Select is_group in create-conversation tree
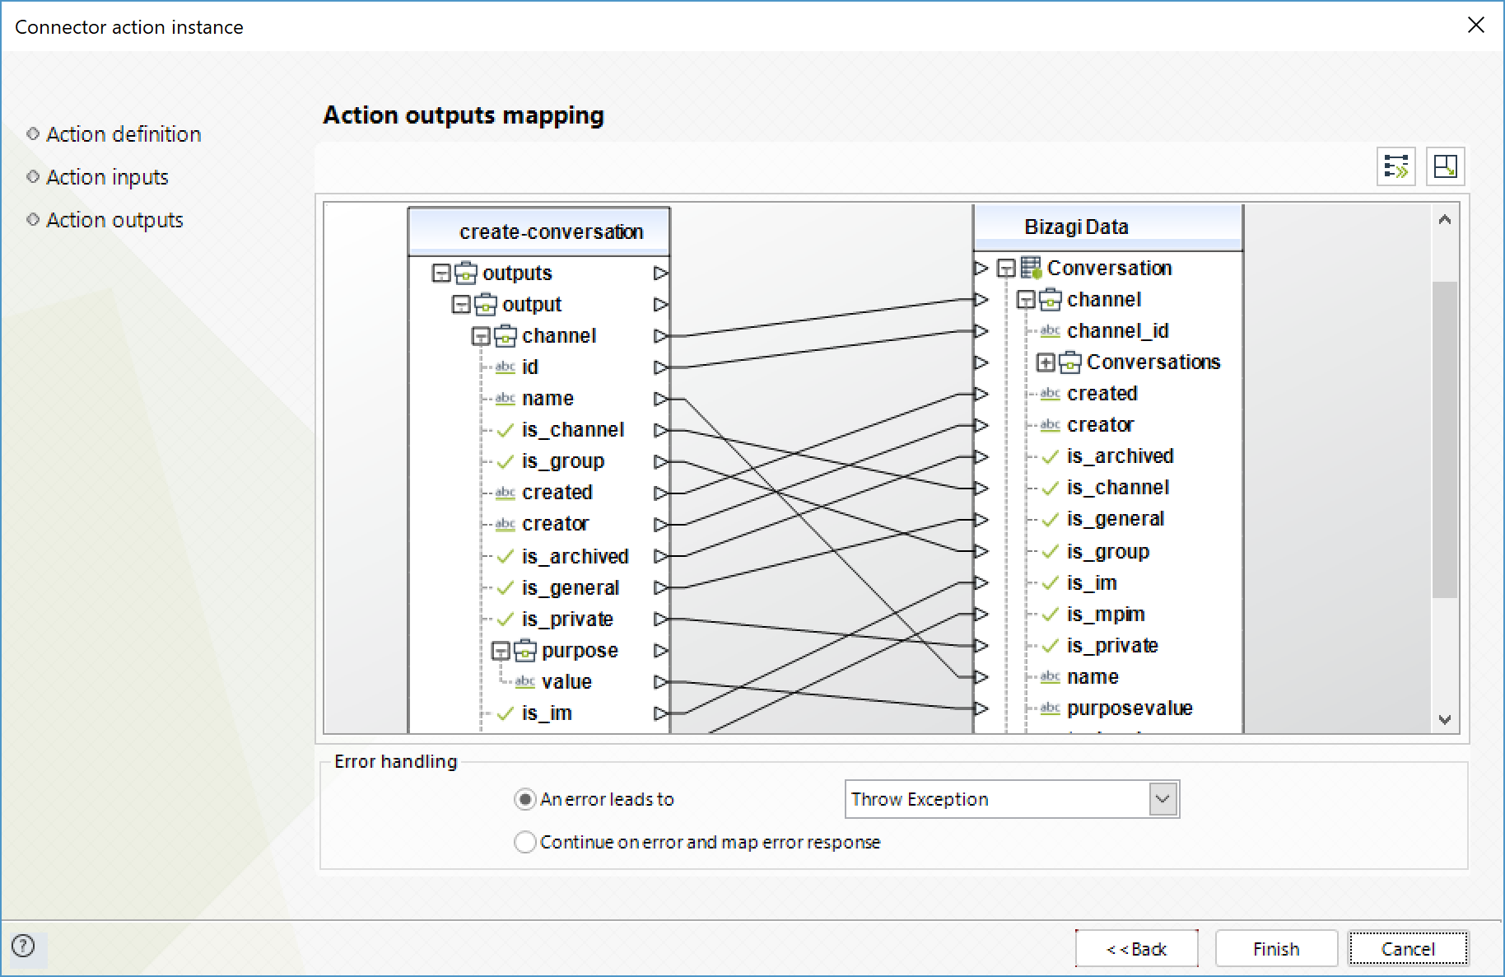 (563, 461)
